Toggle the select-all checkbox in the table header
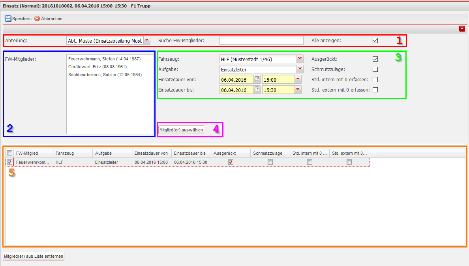The height and width of the screenshot is (266, 469). 9,153
